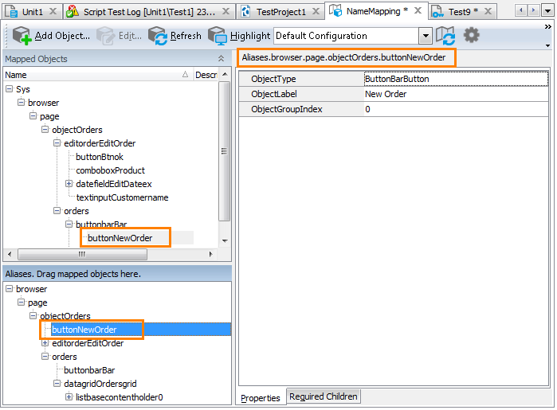
Task: Click the Highlight on screen button
Action: click(239, 36)
